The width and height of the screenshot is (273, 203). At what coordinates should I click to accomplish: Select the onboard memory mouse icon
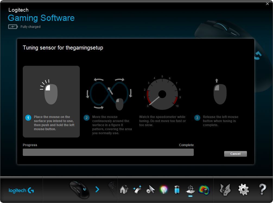(x=137, y=189)
